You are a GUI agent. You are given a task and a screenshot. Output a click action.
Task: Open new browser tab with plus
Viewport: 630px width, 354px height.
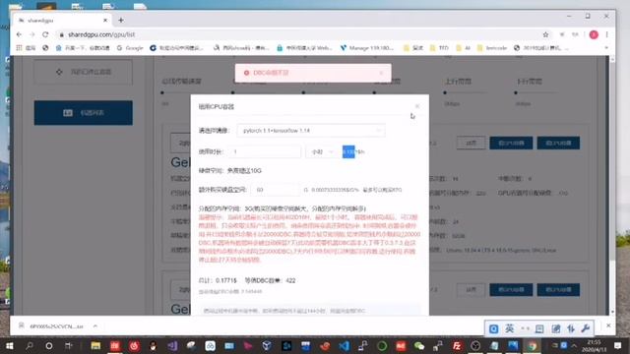(x=121, y=20)
